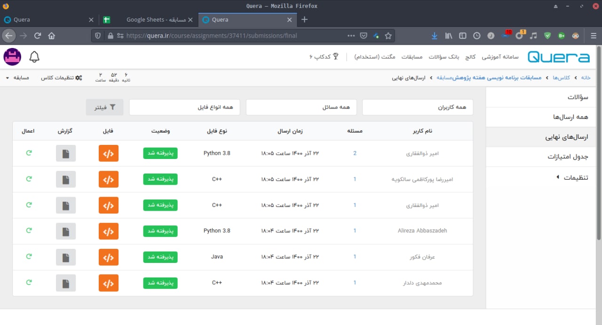
Task: Open the Firefox downloads arrow icon
Action: 434,36
